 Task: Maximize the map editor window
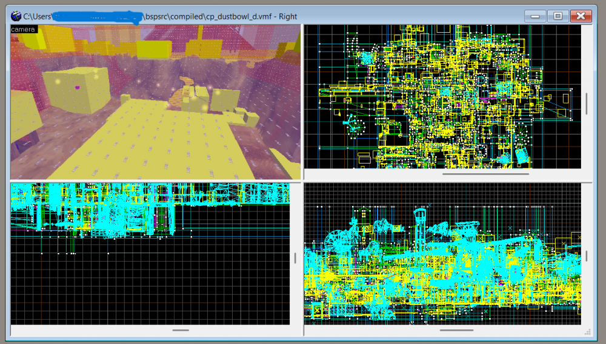[x=558, y=16]
